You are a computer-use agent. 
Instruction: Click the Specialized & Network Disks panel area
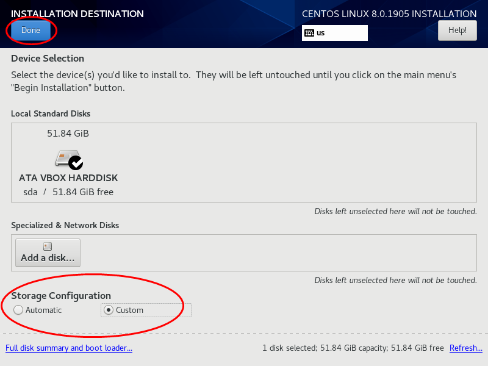pos(277,253)
